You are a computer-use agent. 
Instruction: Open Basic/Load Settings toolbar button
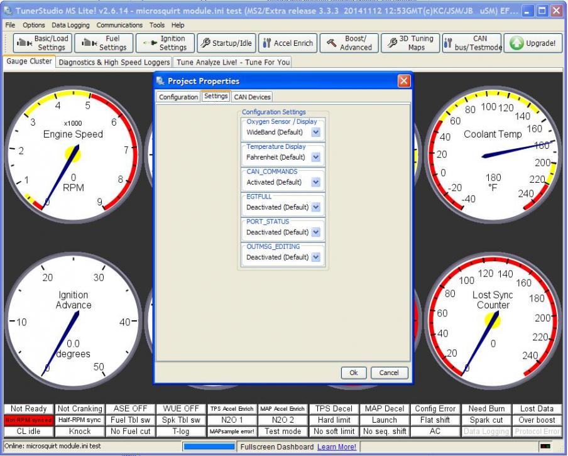41,43
